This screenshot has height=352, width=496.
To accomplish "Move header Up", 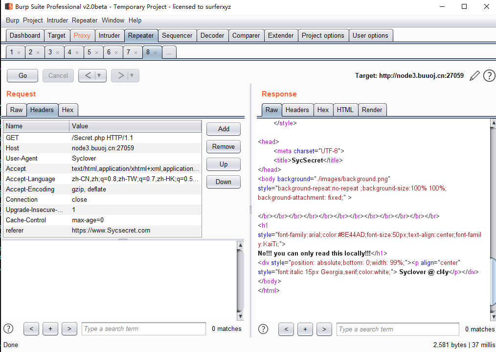I will [x=224, y=164].
